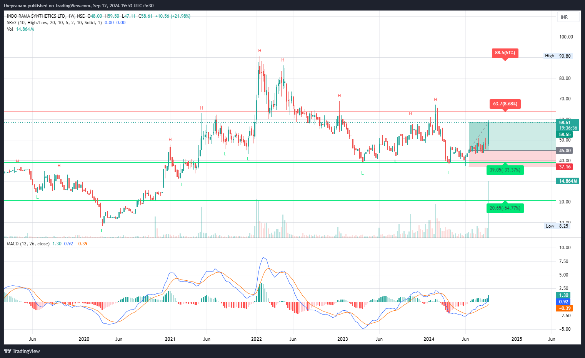Click the Vol indicator legend label

pyautogui.click(x=10, y=29)
